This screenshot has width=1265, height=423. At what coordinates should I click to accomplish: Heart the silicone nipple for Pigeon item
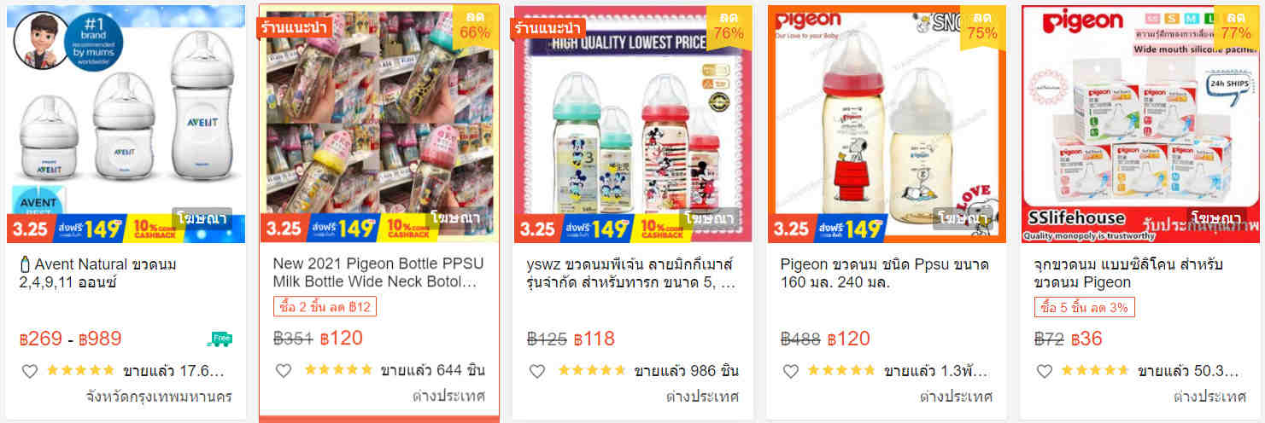[1044, 371]
